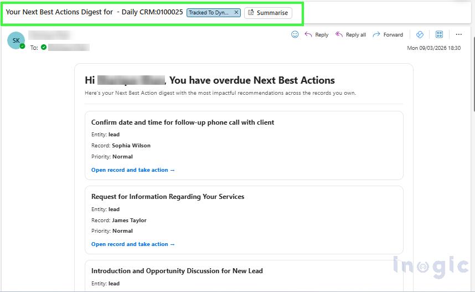Image resolution: width=475 pixels, height=292 pixels.
Task: Click the Summarise button
Action: [268, 13]
